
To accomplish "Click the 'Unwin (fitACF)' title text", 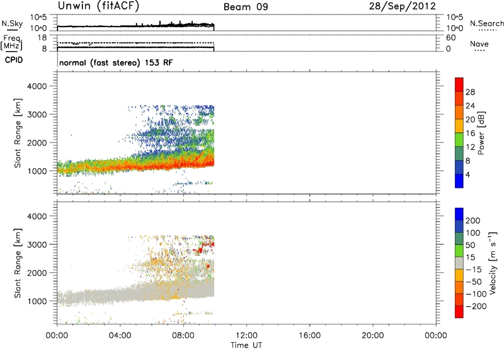I will [98, 6].
